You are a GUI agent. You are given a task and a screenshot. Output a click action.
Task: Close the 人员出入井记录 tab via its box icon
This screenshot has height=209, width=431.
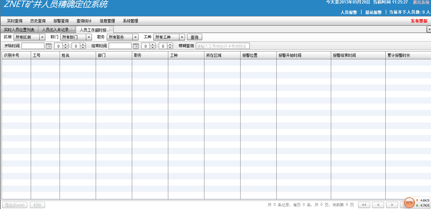click(73, 29)
